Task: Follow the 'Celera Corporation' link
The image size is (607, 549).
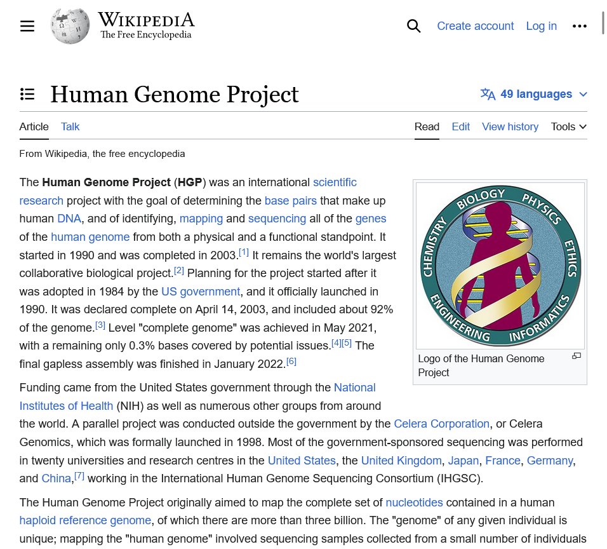Action: [x=441, y=424]
